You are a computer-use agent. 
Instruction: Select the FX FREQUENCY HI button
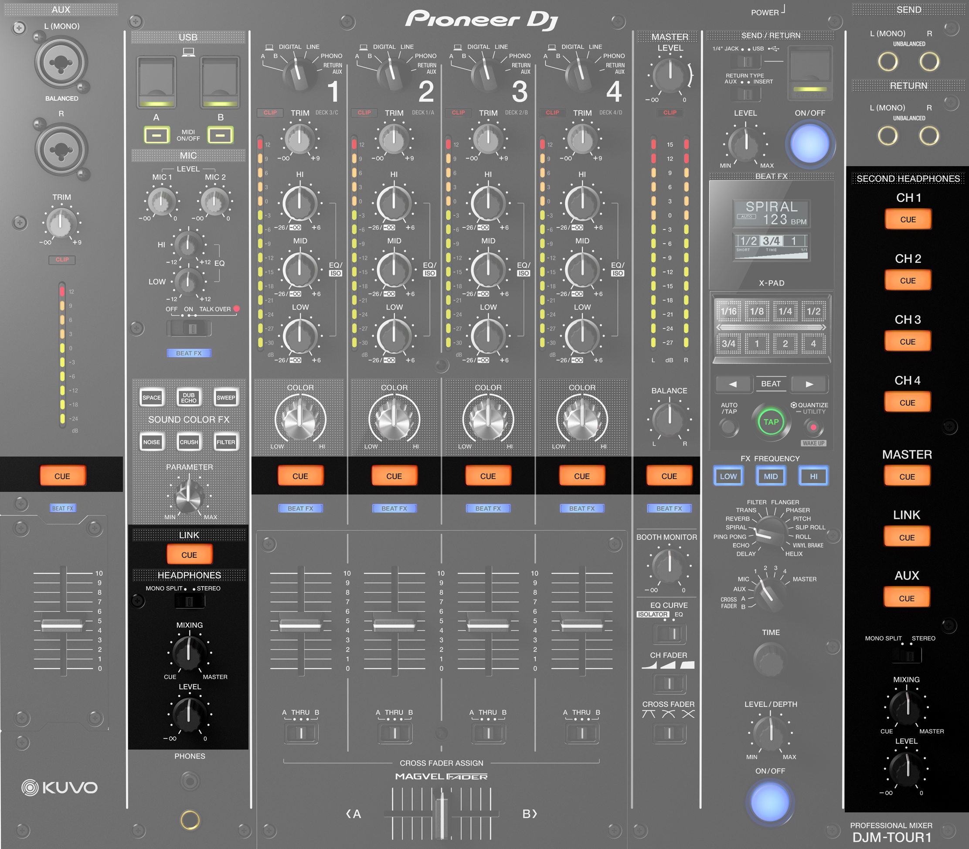pos(813,476)
